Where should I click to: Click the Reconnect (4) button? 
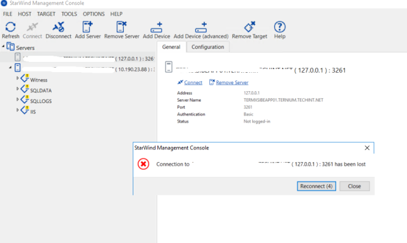[317, 186]
